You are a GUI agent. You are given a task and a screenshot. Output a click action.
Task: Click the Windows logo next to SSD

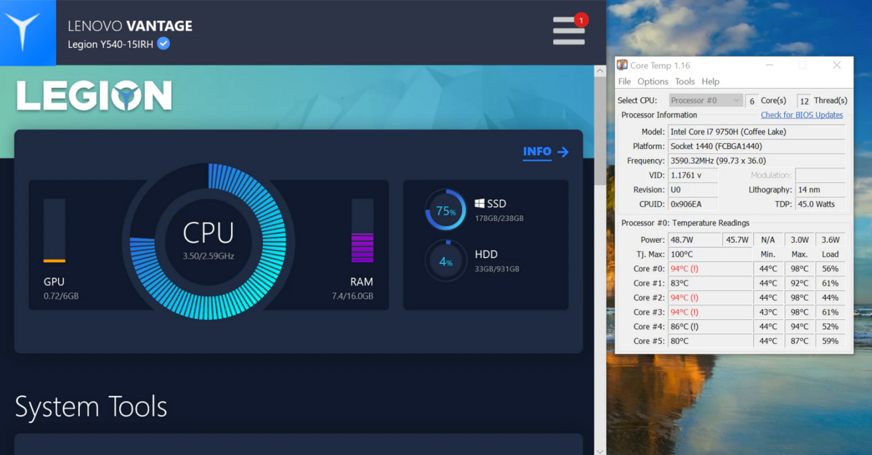click(x=480, y=204)
